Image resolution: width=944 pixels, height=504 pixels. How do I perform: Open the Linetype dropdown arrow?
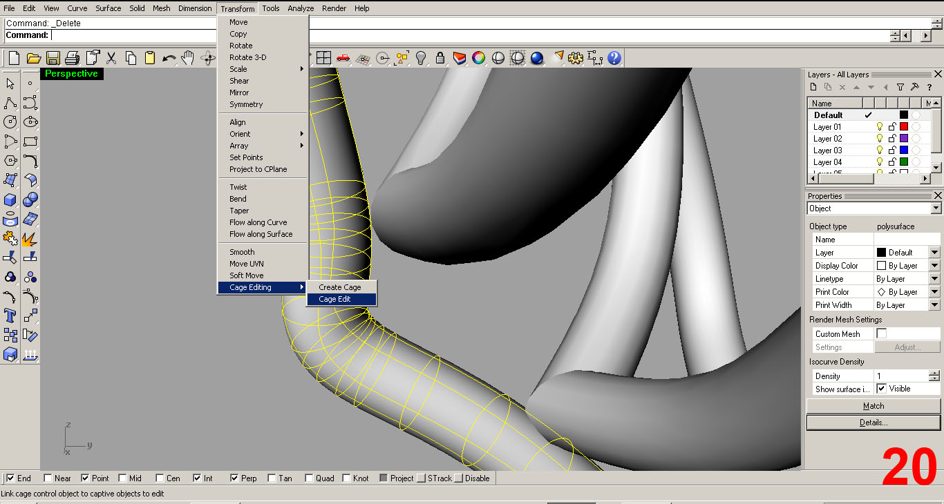934,279
